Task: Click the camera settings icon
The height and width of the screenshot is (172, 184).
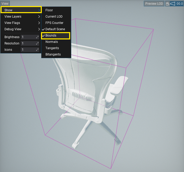Action: [167, 4]
